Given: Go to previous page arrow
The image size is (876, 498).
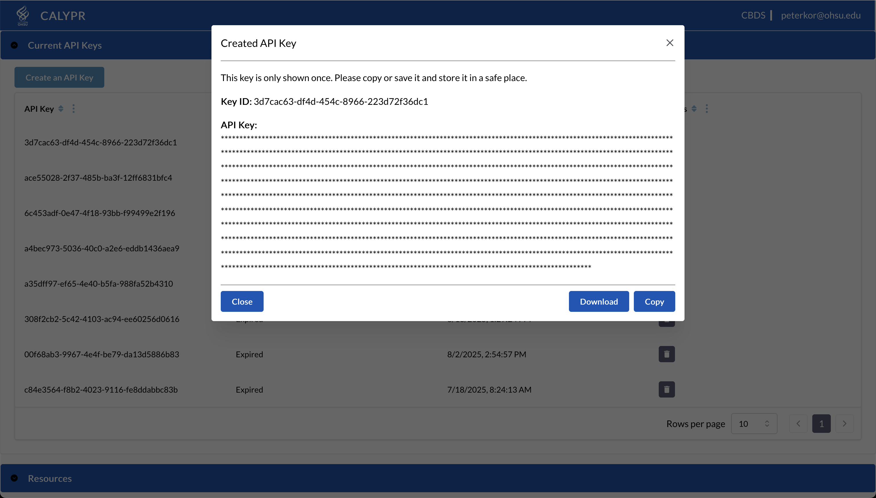Looking at the screenshot, I should click(798, 423).
